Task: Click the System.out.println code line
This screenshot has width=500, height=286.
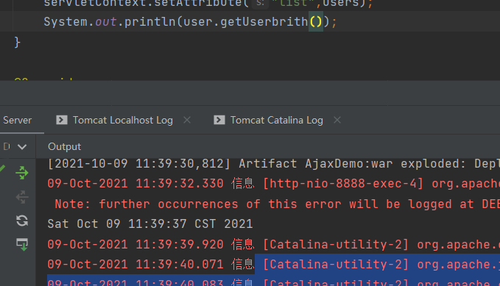Action: [x=190, y=21]
